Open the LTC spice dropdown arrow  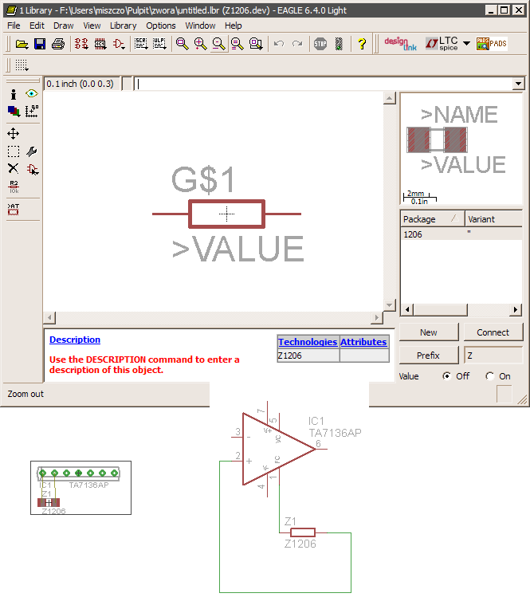click(x=467, y=44)
